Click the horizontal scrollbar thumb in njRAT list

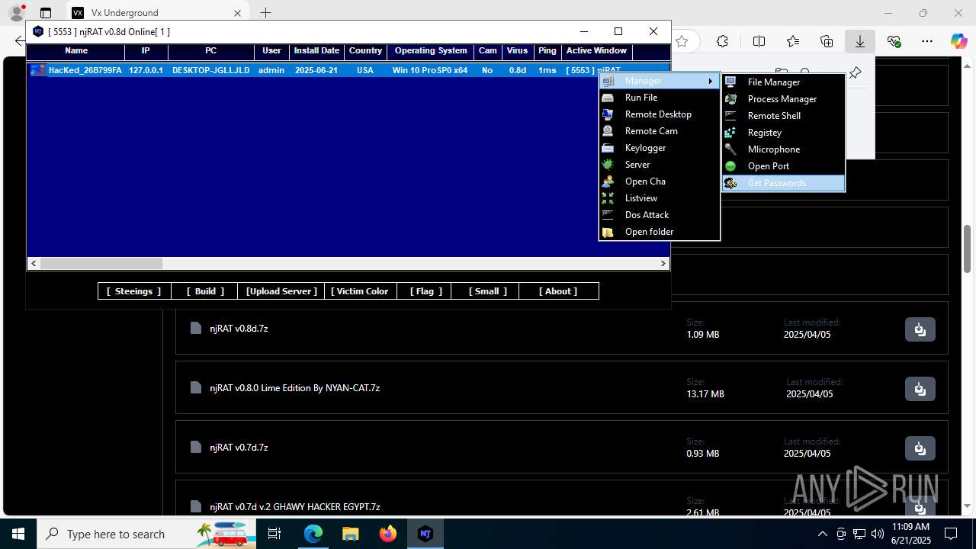point(101,264)
